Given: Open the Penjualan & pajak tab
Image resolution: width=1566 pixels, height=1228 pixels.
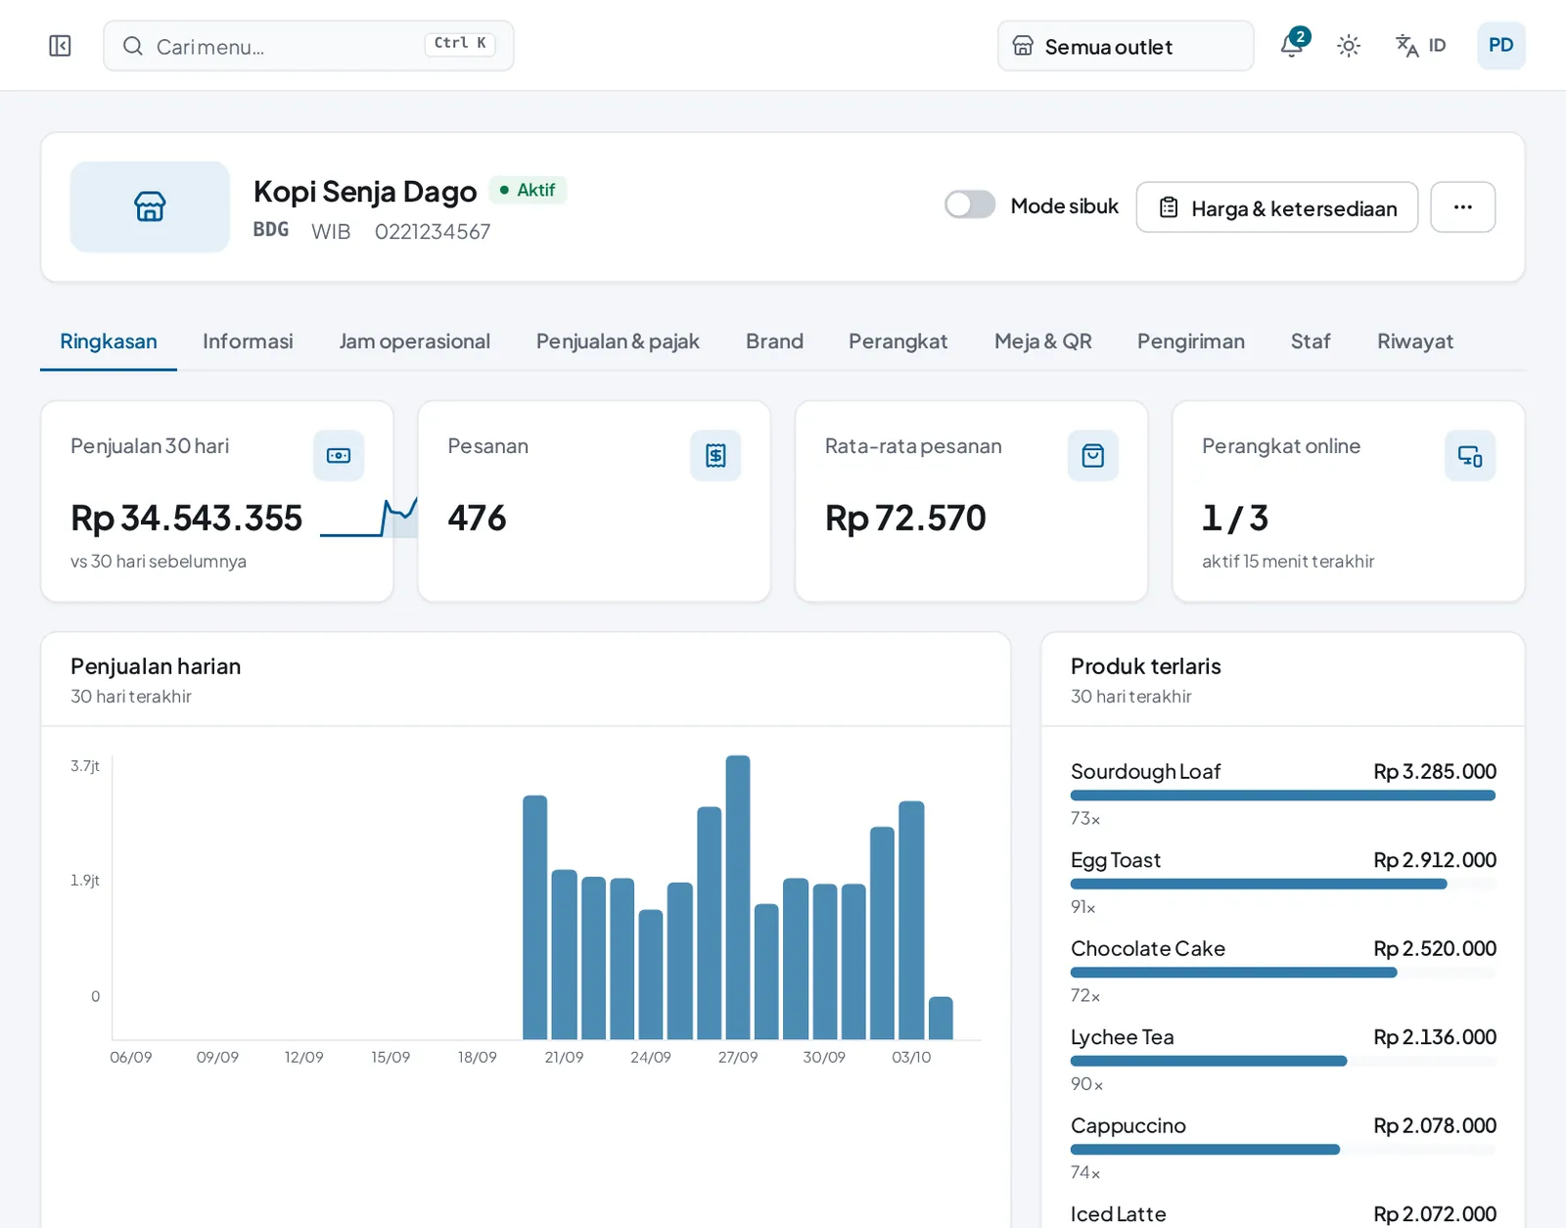Looking at the screenshot, I should click(x=618, y=341).
